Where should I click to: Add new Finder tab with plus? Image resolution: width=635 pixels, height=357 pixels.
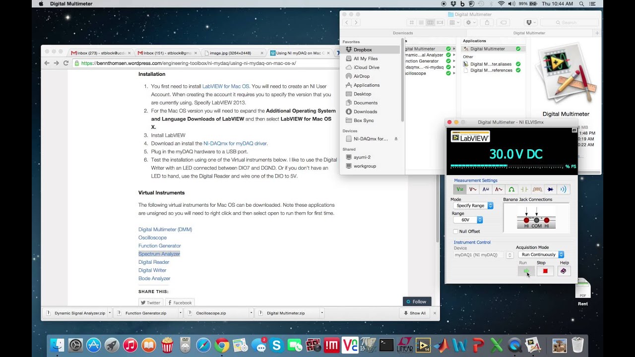point(597,33)
